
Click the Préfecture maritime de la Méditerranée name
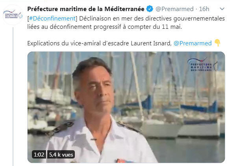[86, 9]
